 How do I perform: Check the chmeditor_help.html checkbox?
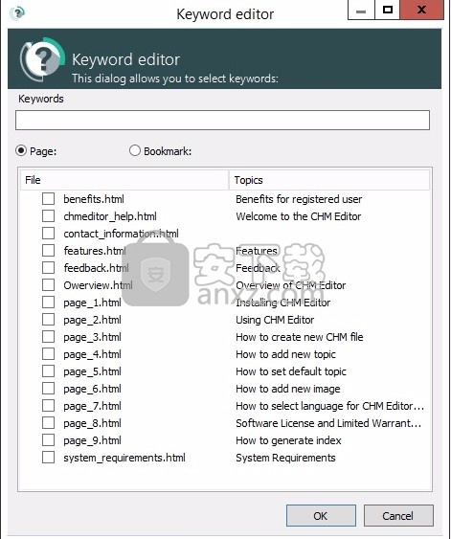pyautogui.click(x=48, y=215)
